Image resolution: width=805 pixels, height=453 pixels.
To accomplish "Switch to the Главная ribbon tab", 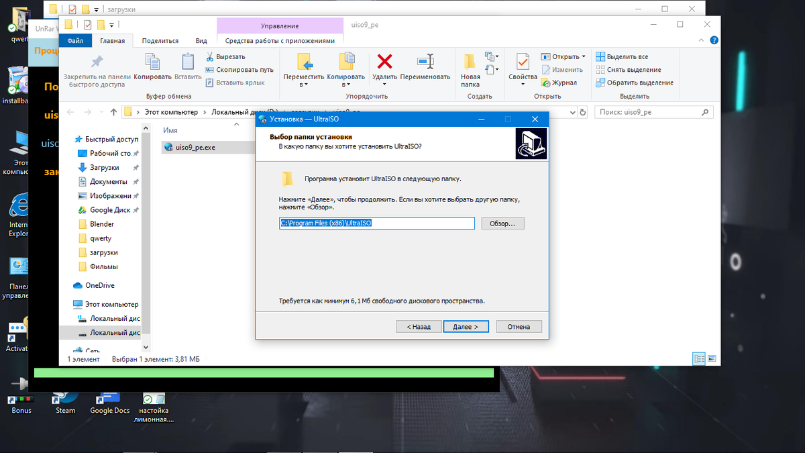I will pyautogui.click(x=112, y=41).
